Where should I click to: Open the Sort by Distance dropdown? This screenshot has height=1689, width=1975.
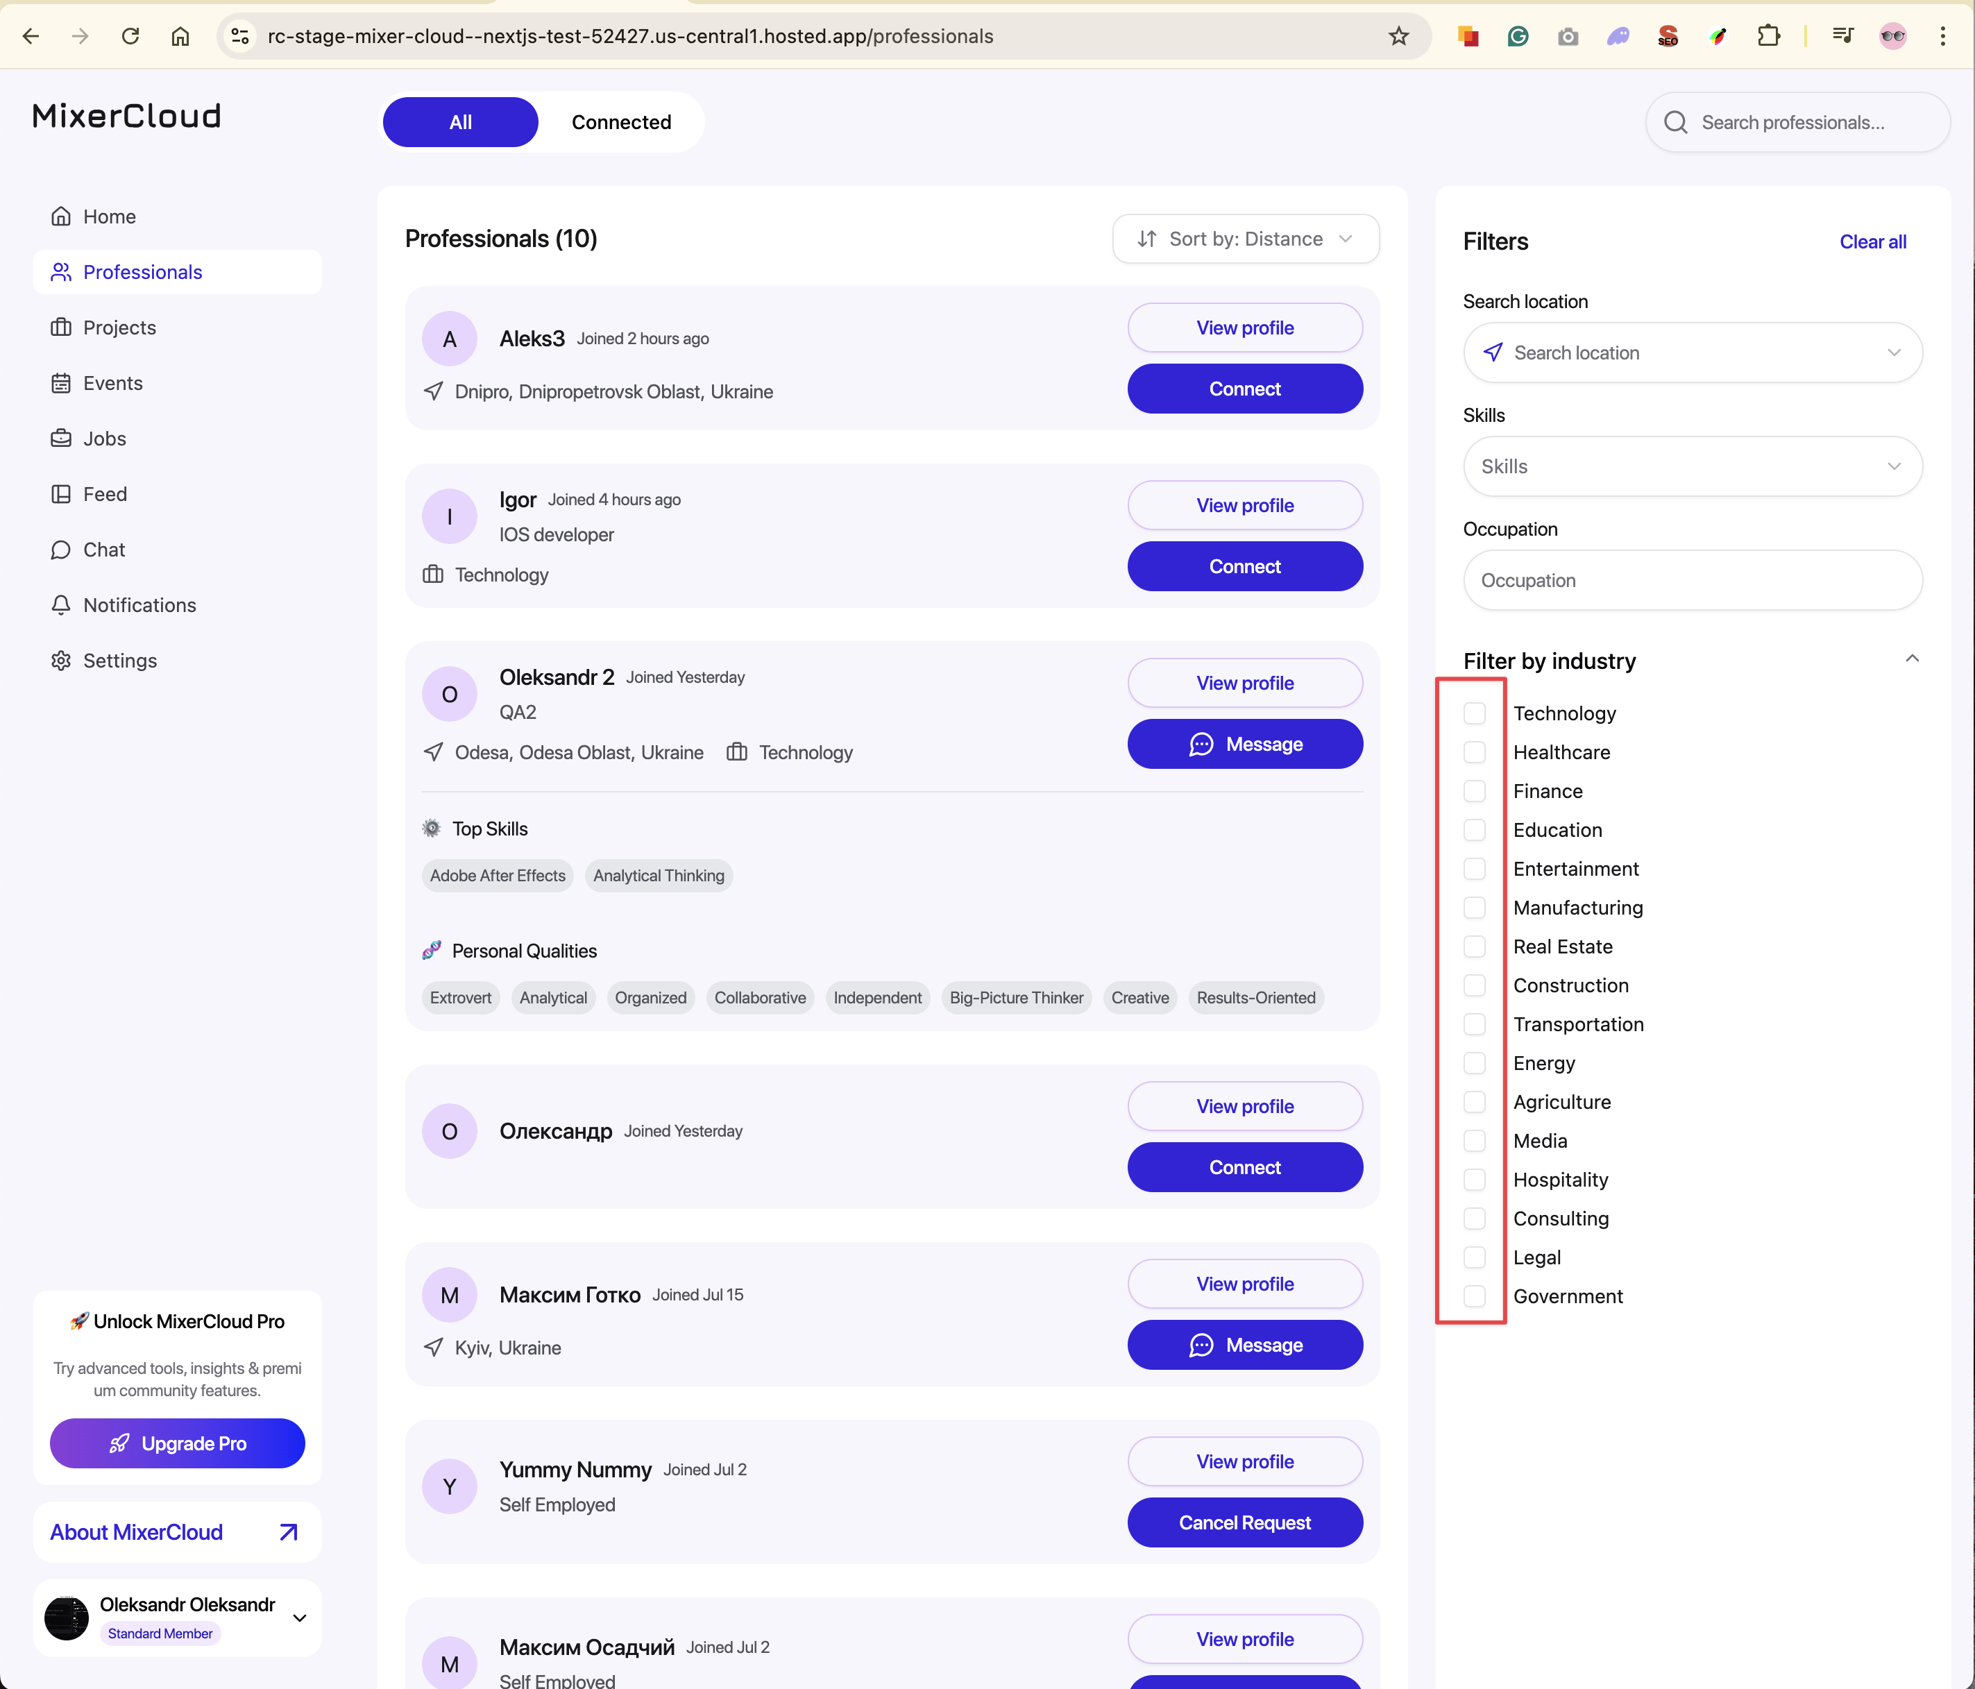(x=1245, y=239)
